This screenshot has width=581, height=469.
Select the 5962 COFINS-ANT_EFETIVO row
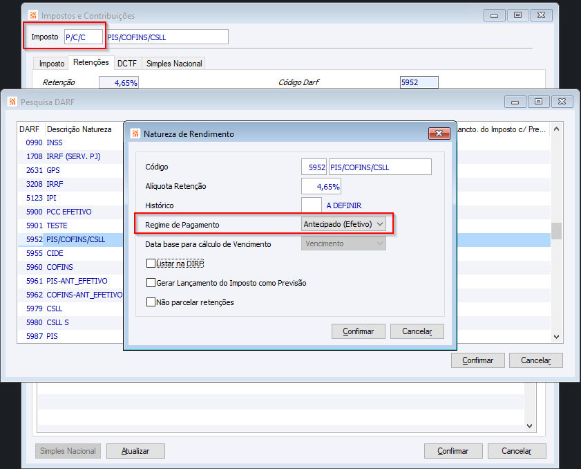70,295
